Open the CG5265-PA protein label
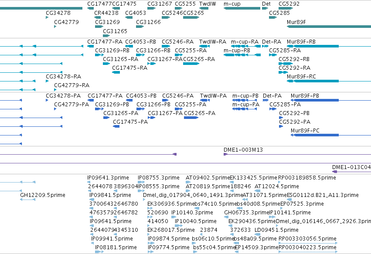Image resolution: width=371 pixels, height=254 pixels. [x=200, y=113]
